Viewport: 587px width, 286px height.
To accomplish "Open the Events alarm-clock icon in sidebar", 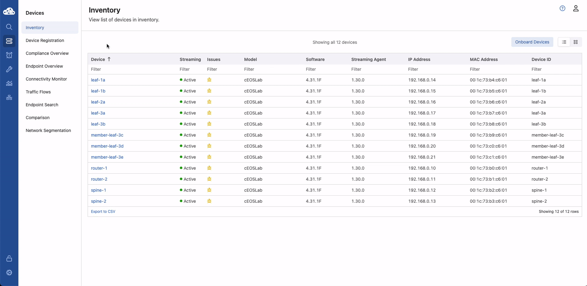I will click(x=9, y=55).
